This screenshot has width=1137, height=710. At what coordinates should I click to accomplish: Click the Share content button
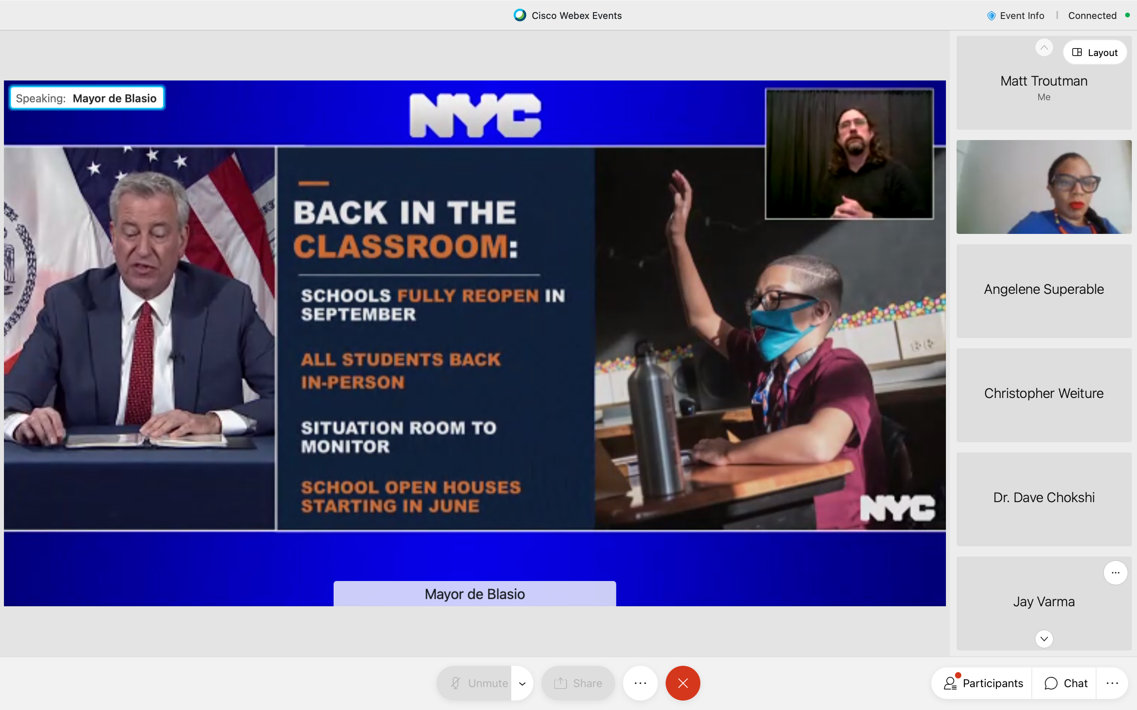578,683
